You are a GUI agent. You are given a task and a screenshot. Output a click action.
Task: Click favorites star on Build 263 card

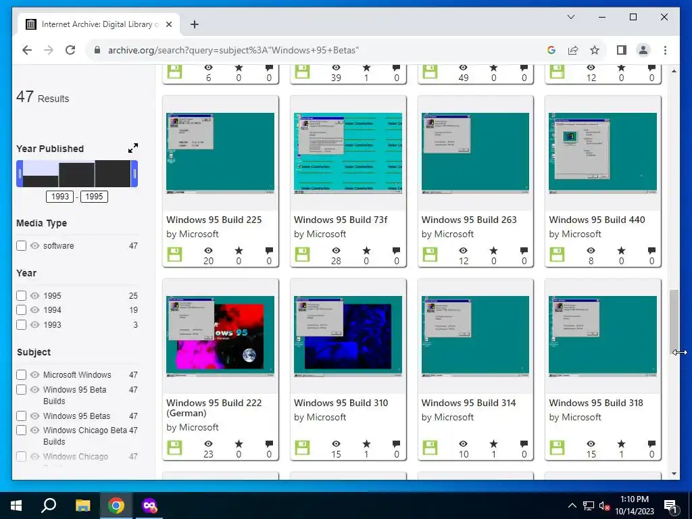[x=493, y=251]
